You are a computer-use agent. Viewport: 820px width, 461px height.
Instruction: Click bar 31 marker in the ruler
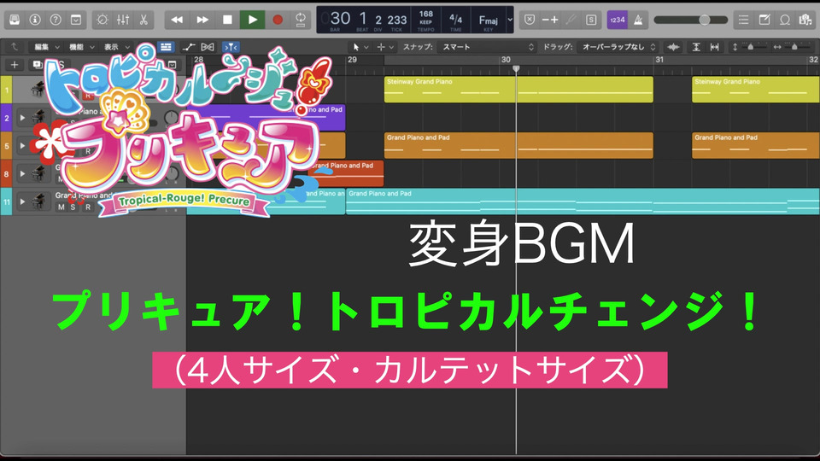point(659,60)
